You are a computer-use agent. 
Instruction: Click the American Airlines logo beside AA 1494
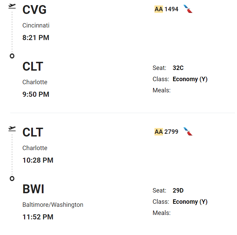tap(188, 9)
